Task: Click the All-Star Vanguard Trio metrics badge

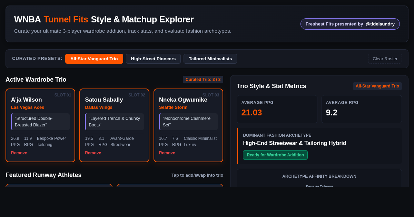Action: click(377, 86)
